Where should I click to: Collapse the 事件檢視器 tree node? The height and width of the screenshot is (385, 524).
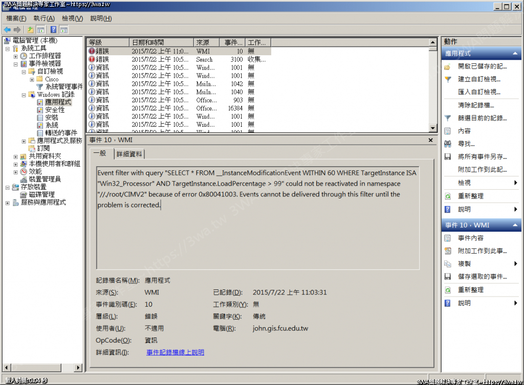click(16, 64)
